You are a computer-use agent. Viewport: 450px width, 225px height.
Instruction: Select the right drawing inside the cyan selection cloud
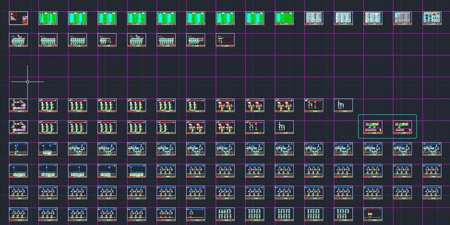(x=402, y=127)
